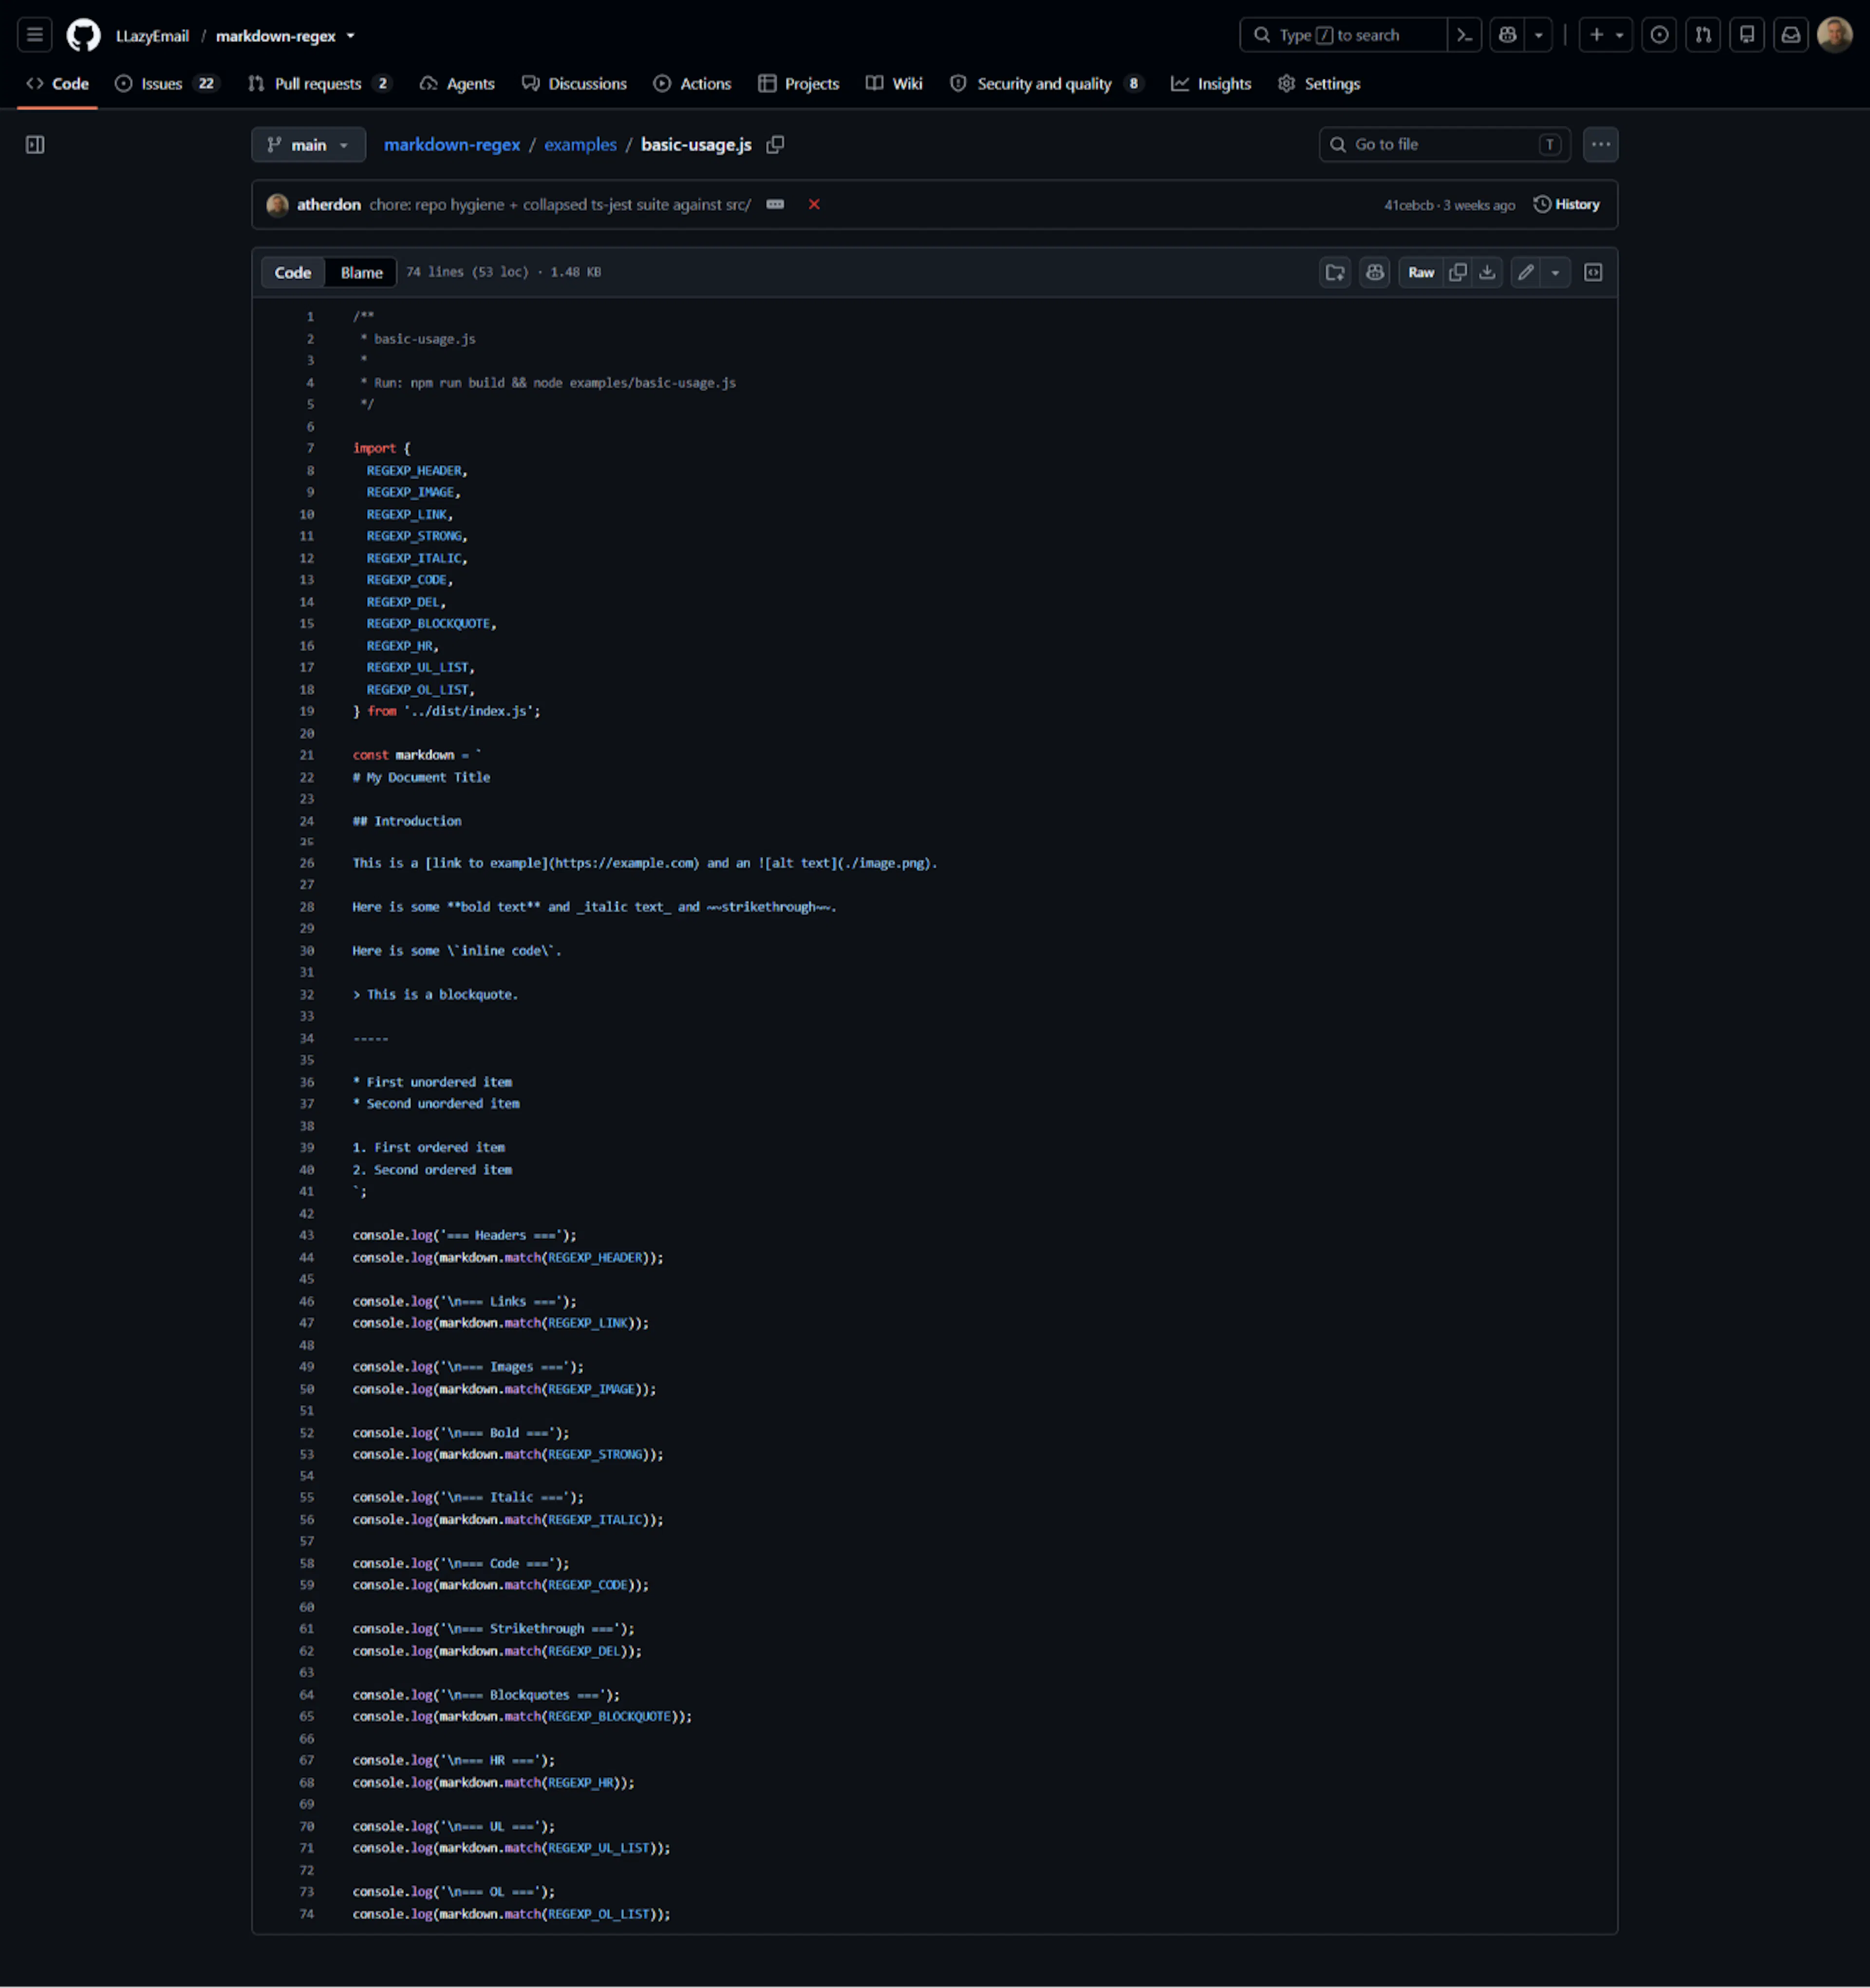Open your pull requests header icon

point(1703,35)
